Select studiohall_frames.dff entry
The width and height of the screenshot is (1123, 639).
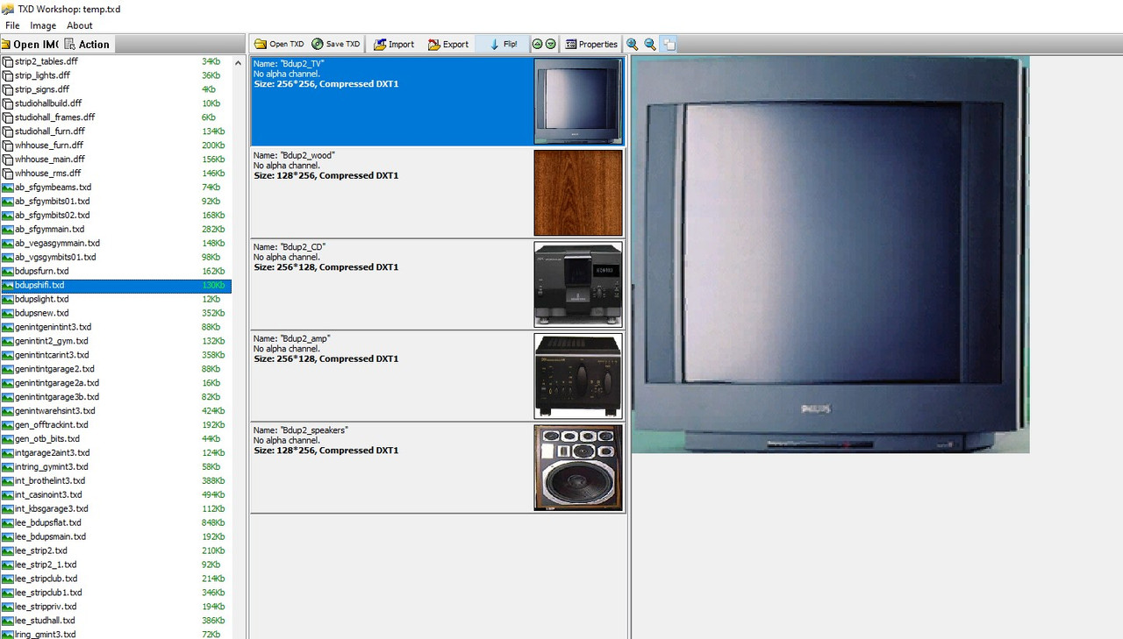[116, 117]
